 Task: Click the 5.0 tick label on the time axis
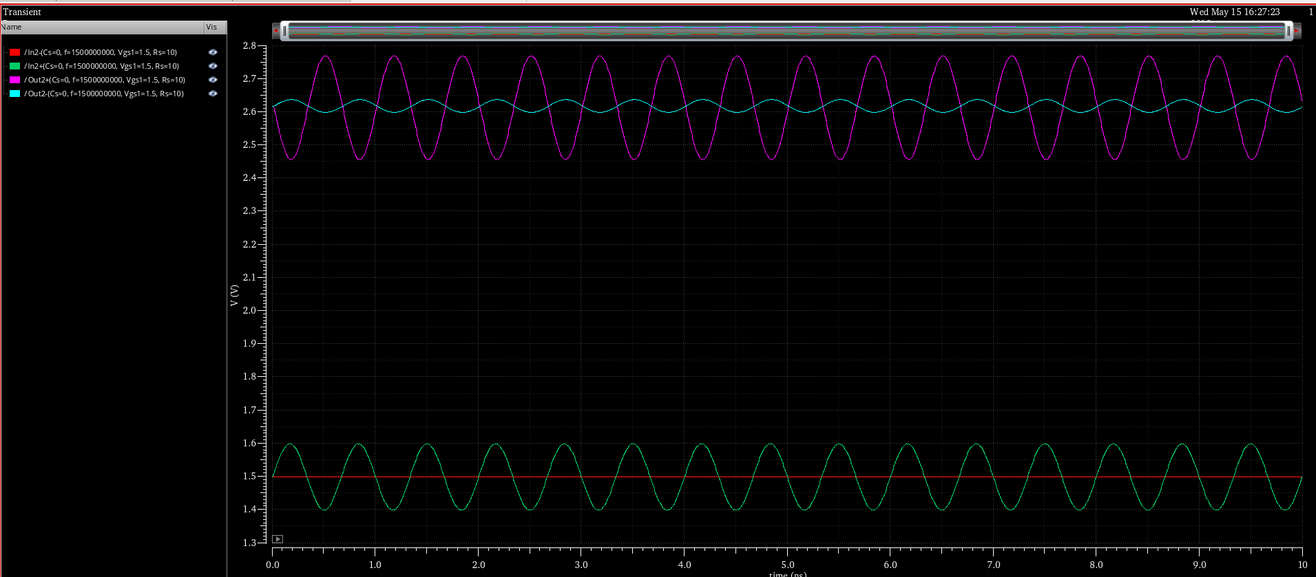(x=788, y=565)
